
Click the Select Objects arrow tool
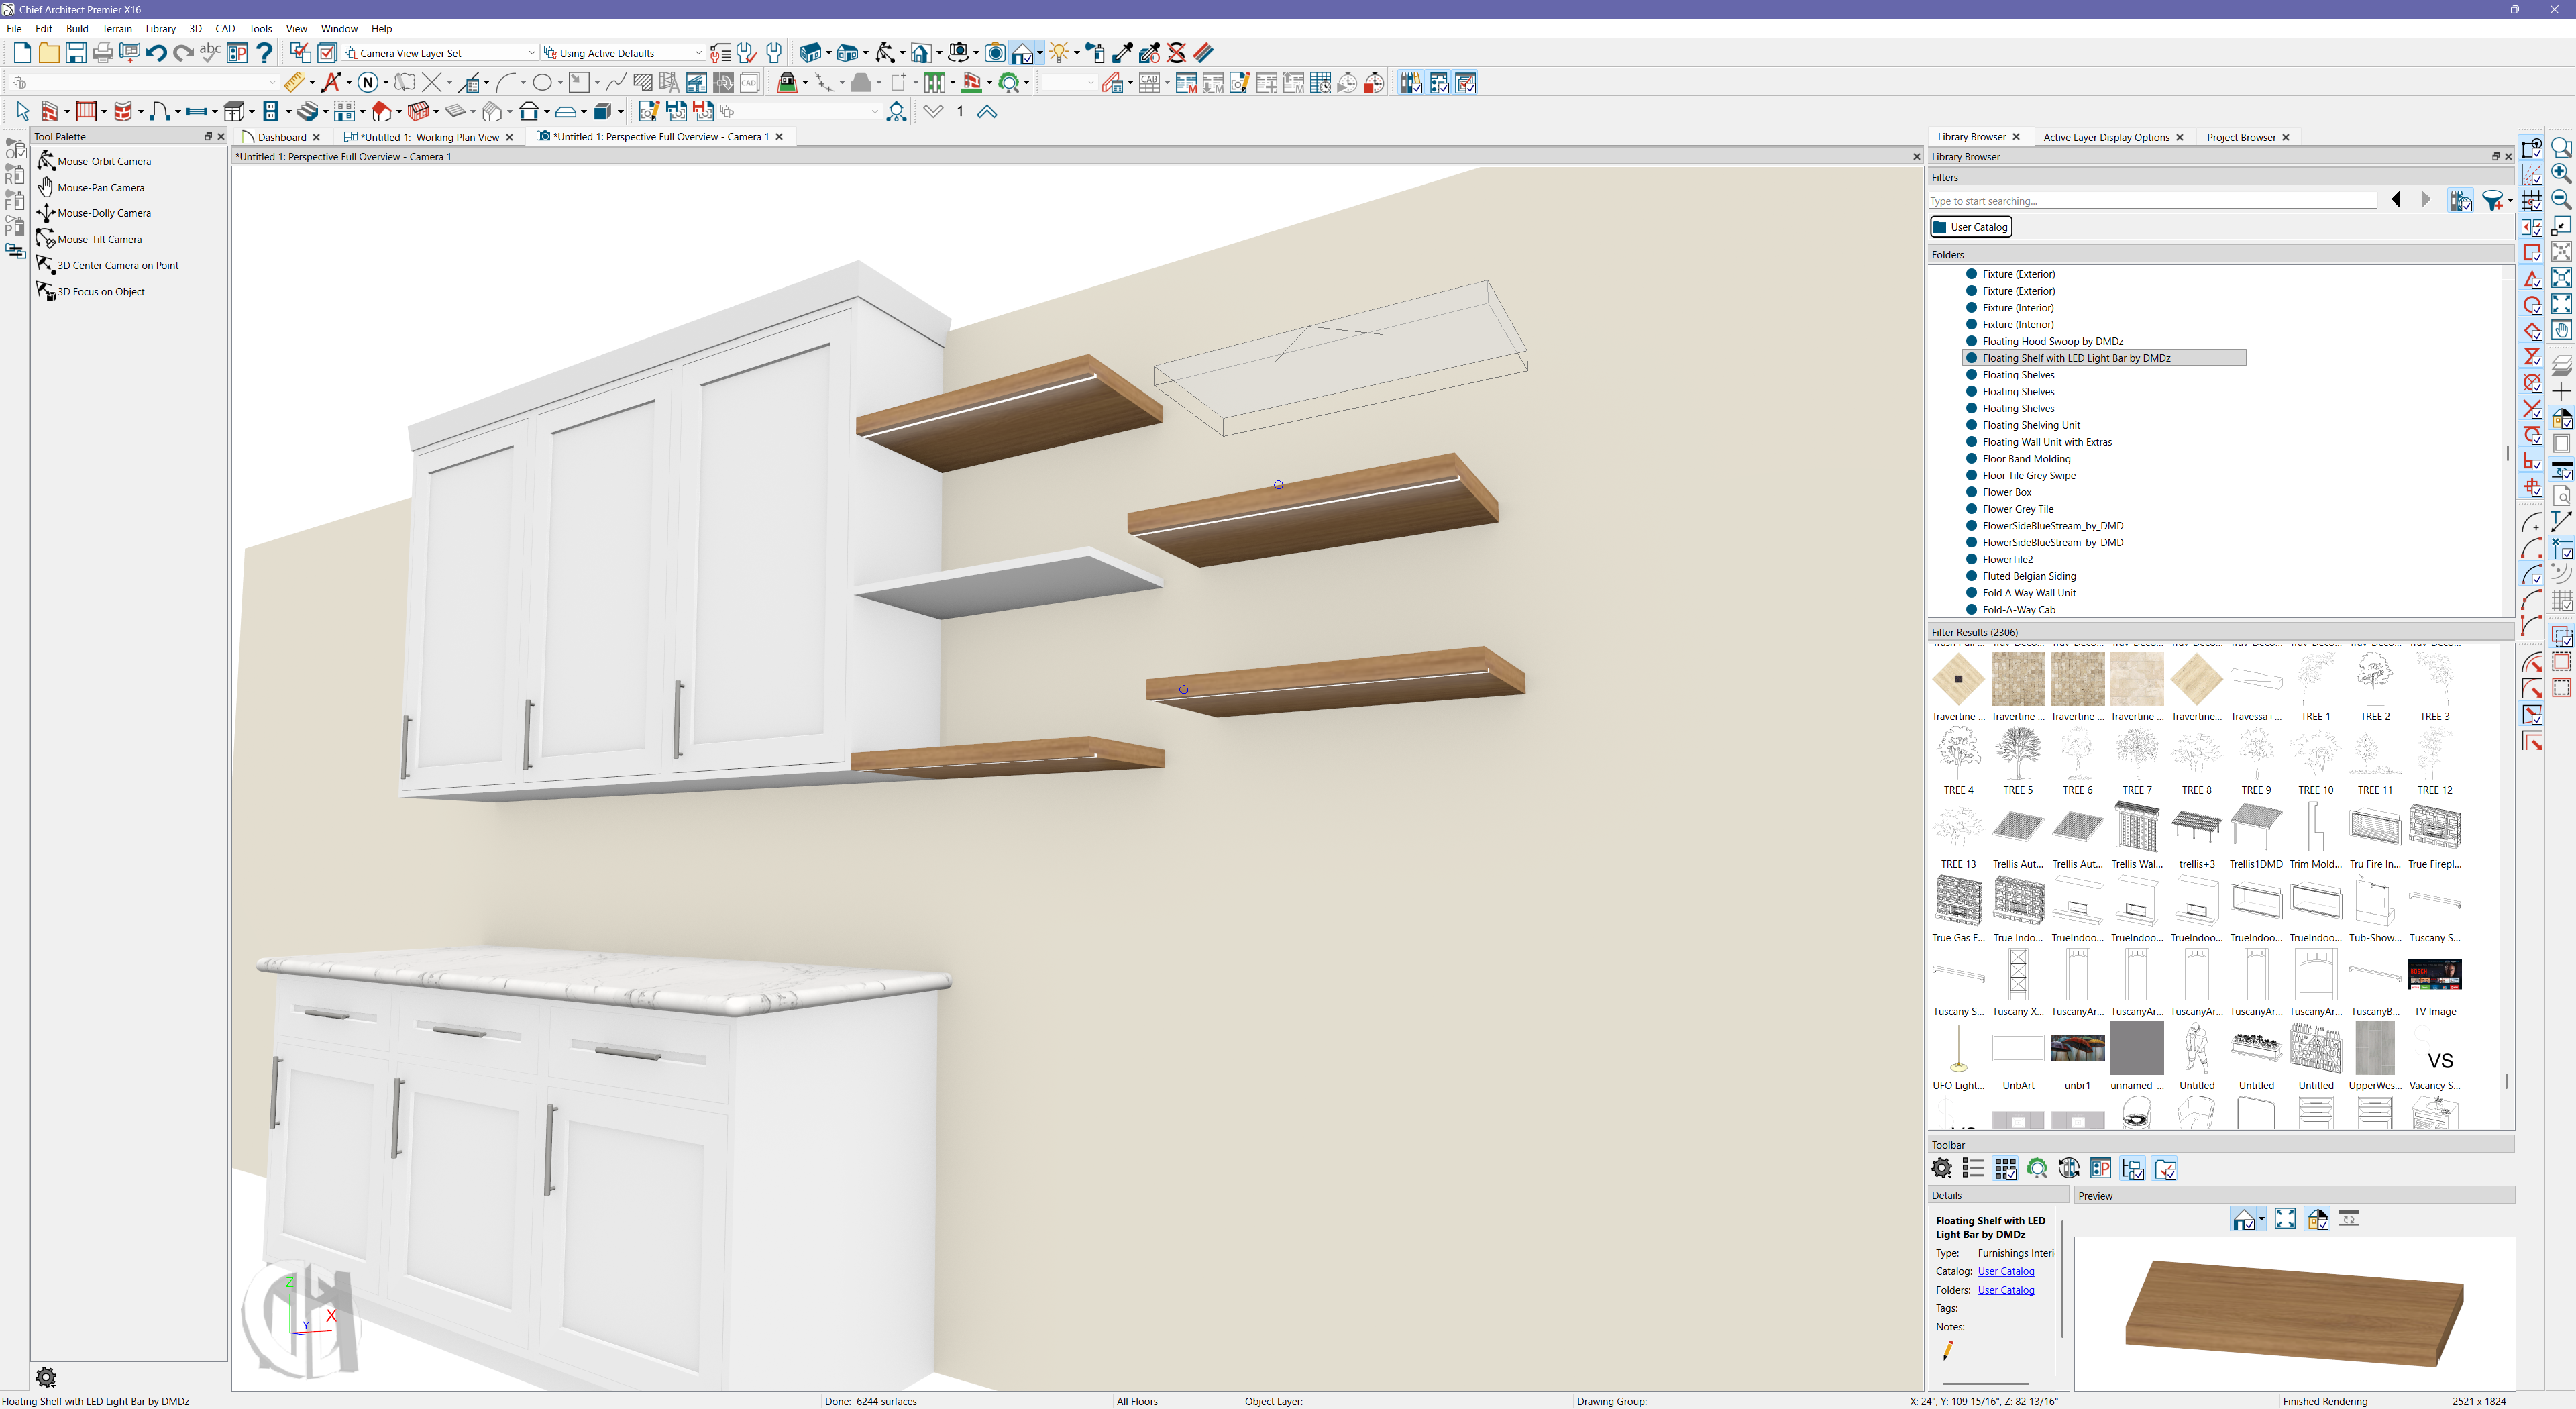tap(22, 112)
